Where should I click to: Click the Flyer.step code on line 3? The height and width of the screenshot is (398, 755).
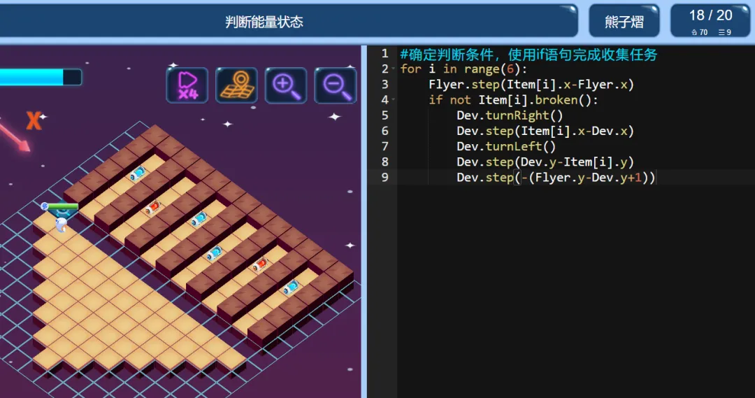531,85
